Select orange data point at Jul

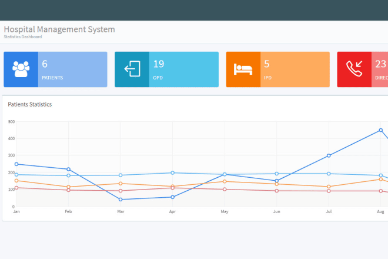coord(329,187)
